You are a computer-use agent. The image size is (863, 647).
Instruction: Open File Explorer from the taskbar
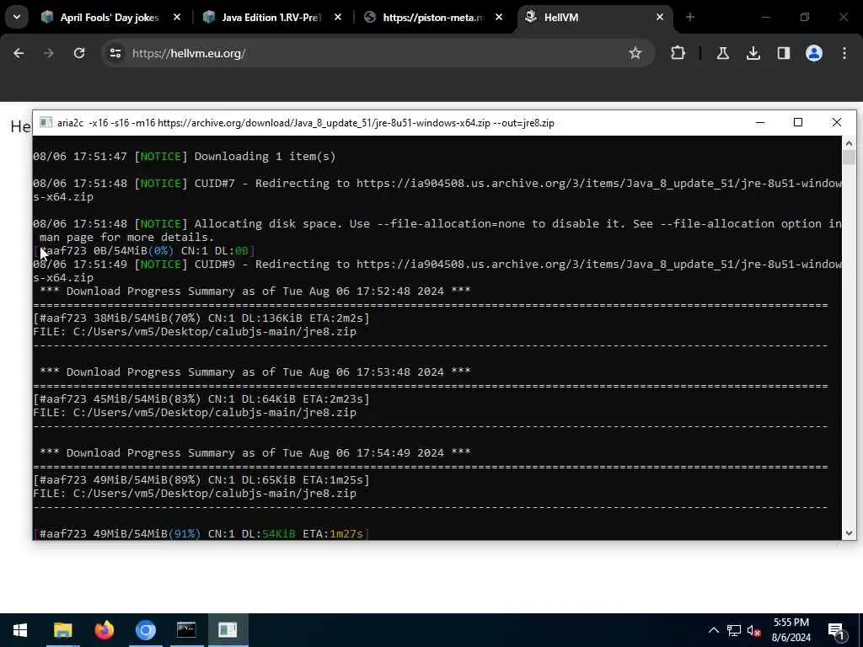pyautogui.click(x=62, y=630)
